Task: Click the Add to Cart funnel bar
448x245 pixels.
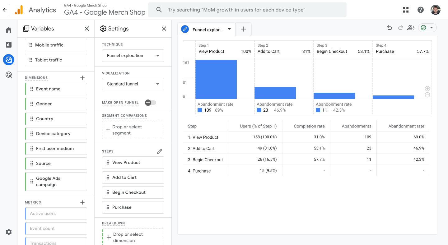Action: point(275,93)
